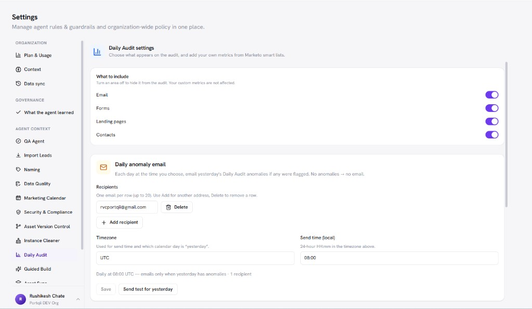Select QA Agent in sidebar
The image size is (532, 309).
(44, 141)
